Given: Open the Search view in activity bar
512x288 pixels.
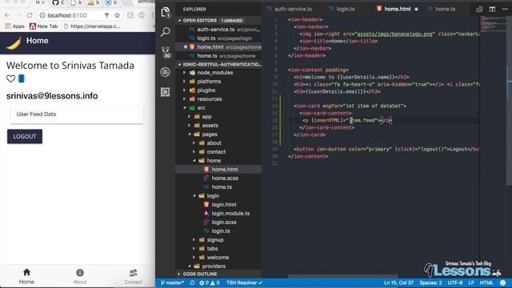Looking at the screenshot, I should (166, 32).
